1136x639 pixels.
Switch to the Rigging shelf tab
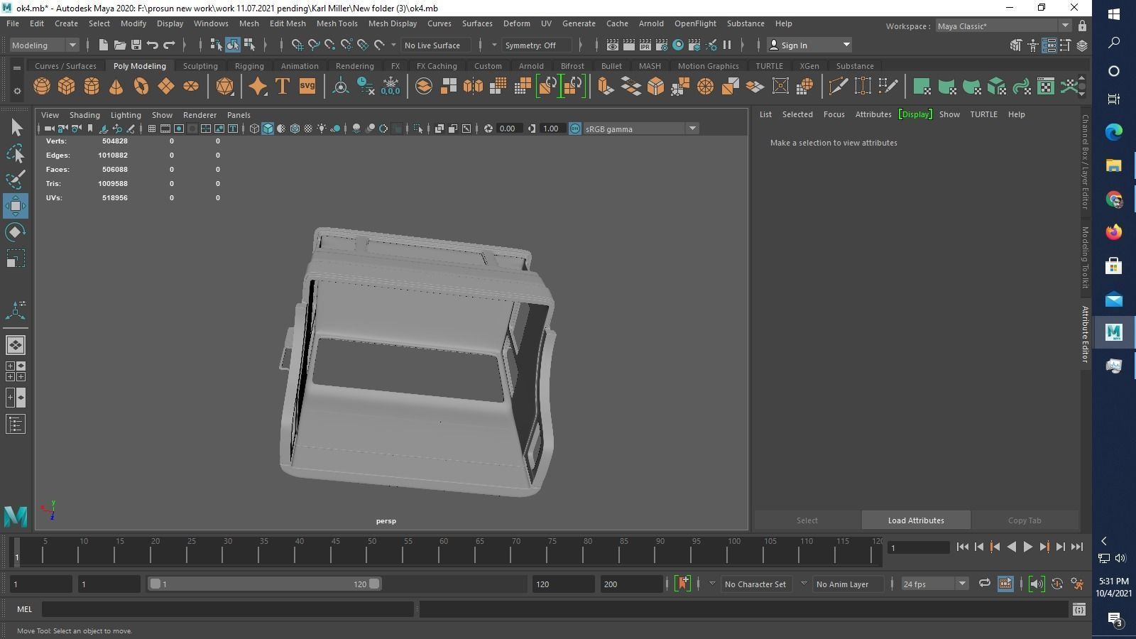(249, 66)
